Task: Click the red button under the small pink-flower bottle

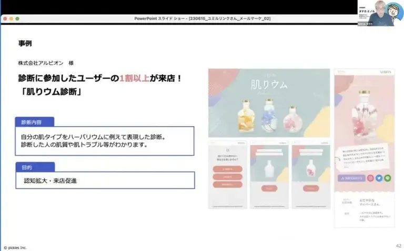Action: coord(311,188)
